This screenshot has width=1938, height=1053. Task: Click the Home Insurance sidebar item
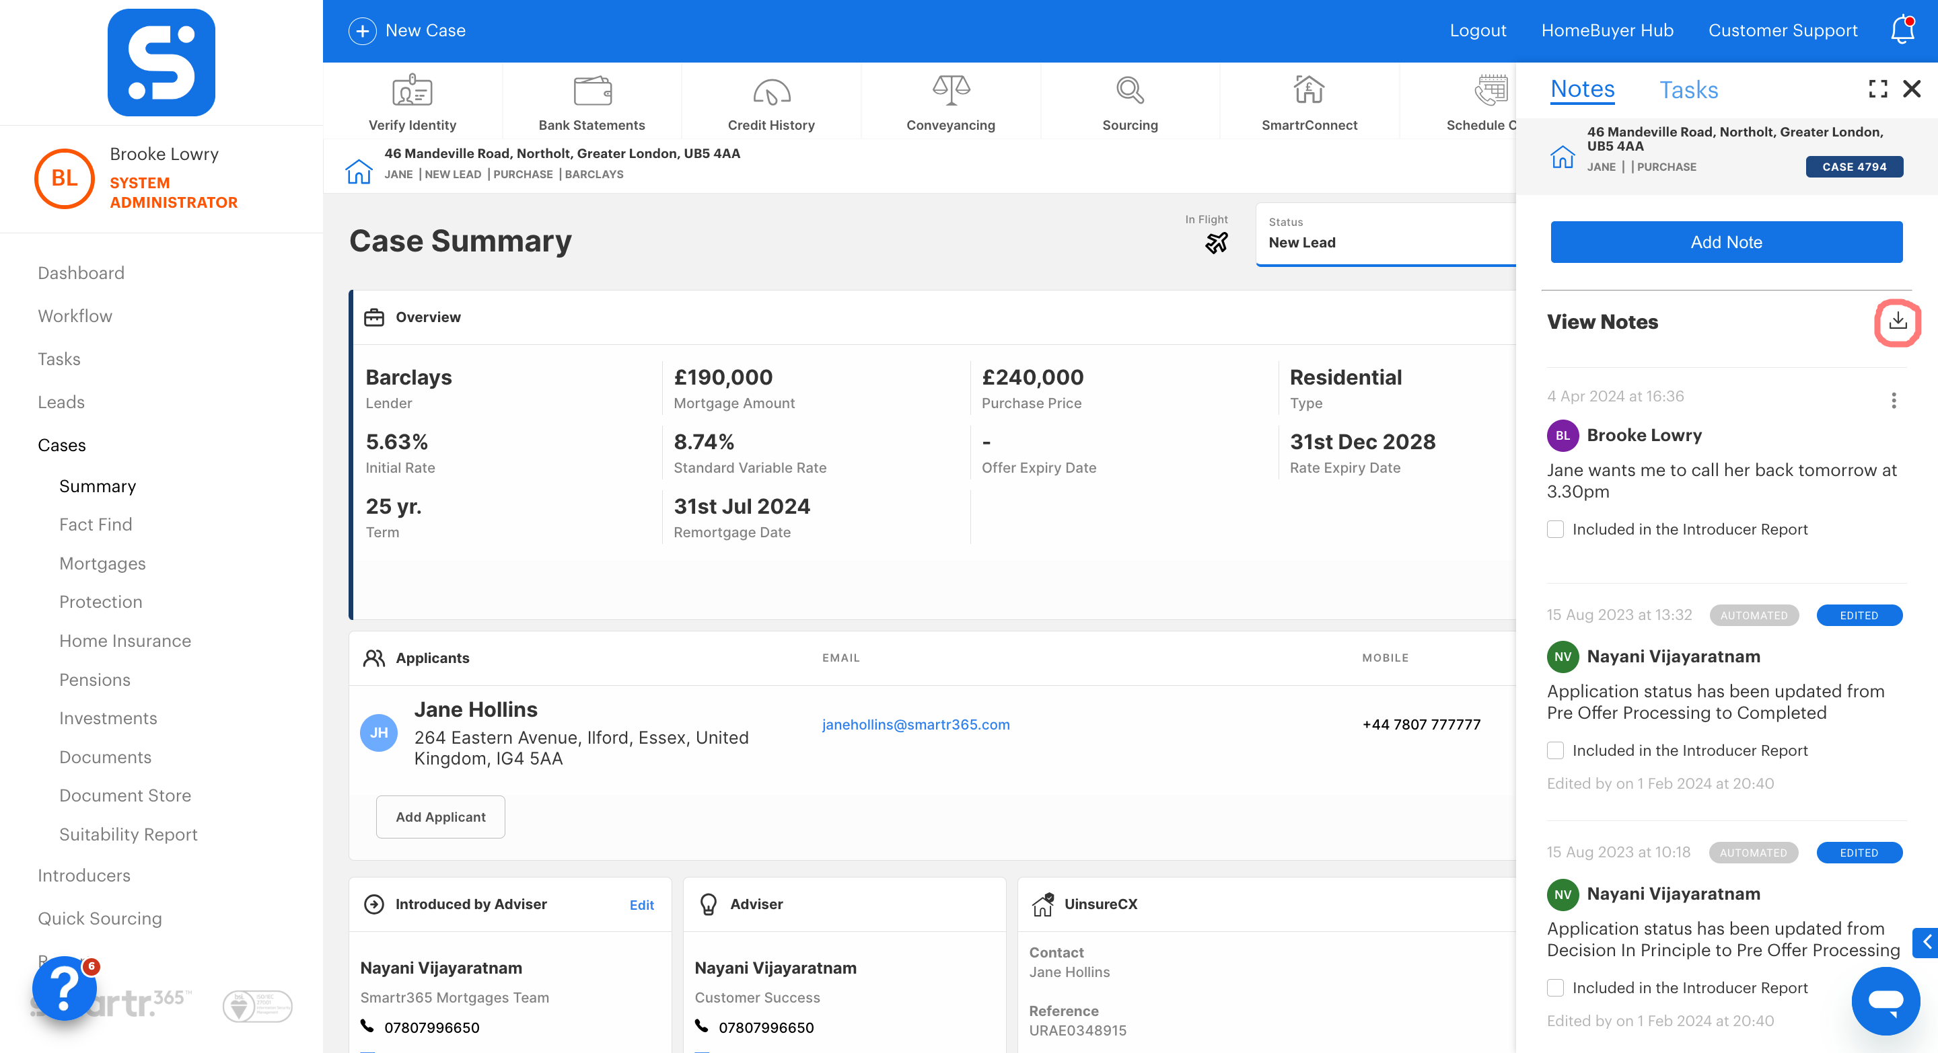coord(125,641)
